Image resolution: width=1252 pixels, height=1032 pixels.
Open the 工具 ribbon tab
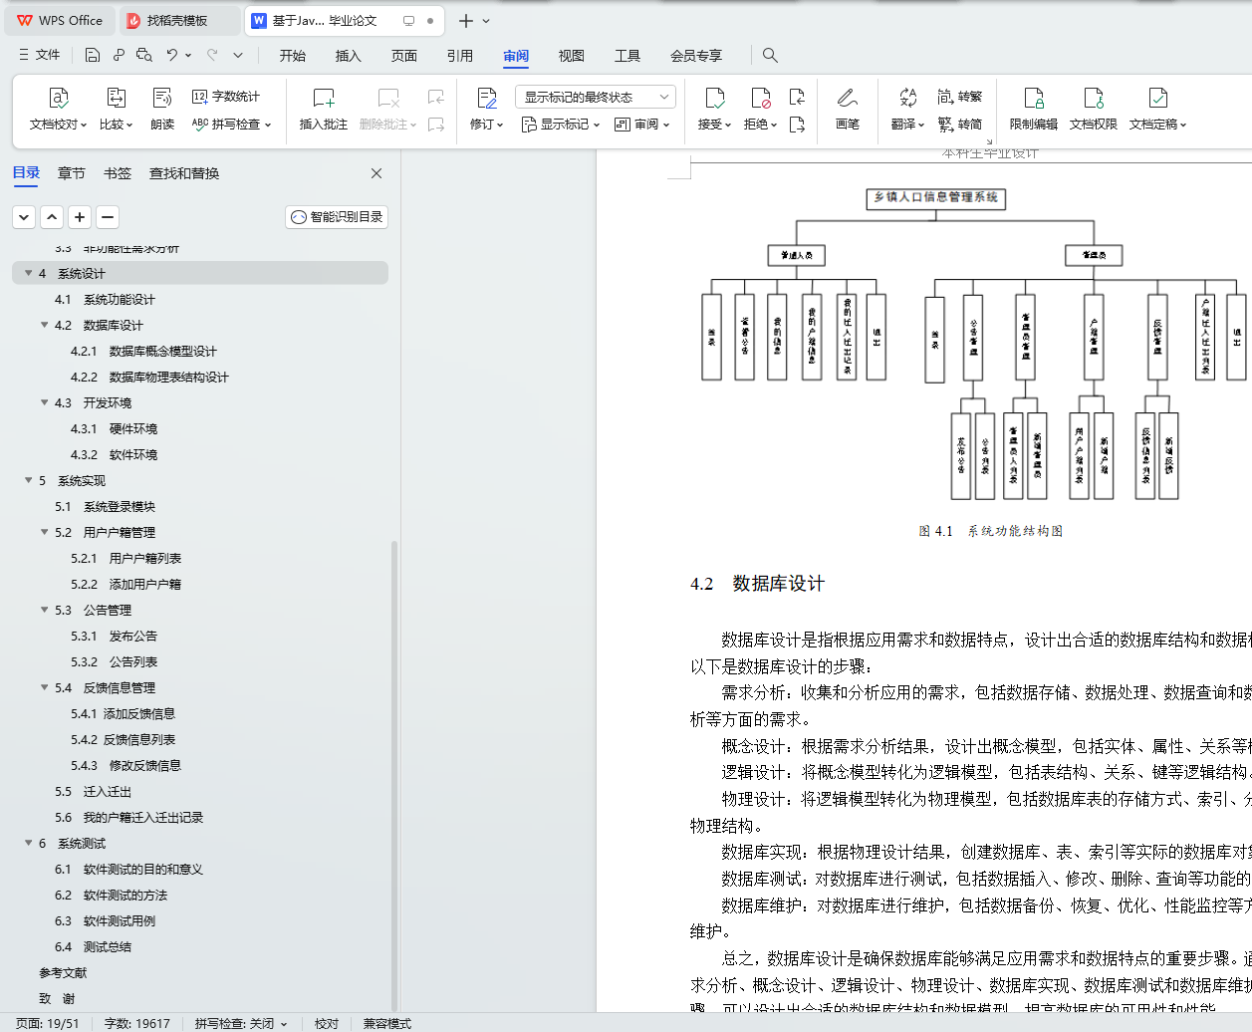pyautogui.click(x=627, y=56)
